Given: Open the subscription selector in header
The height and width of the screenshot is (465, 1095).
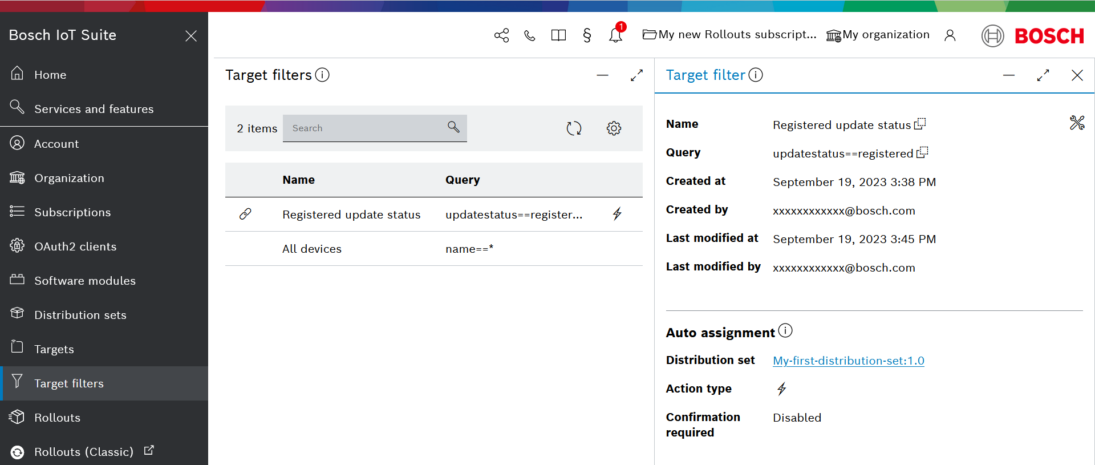Looking at the screenshot, I should [x=729, y=35].
